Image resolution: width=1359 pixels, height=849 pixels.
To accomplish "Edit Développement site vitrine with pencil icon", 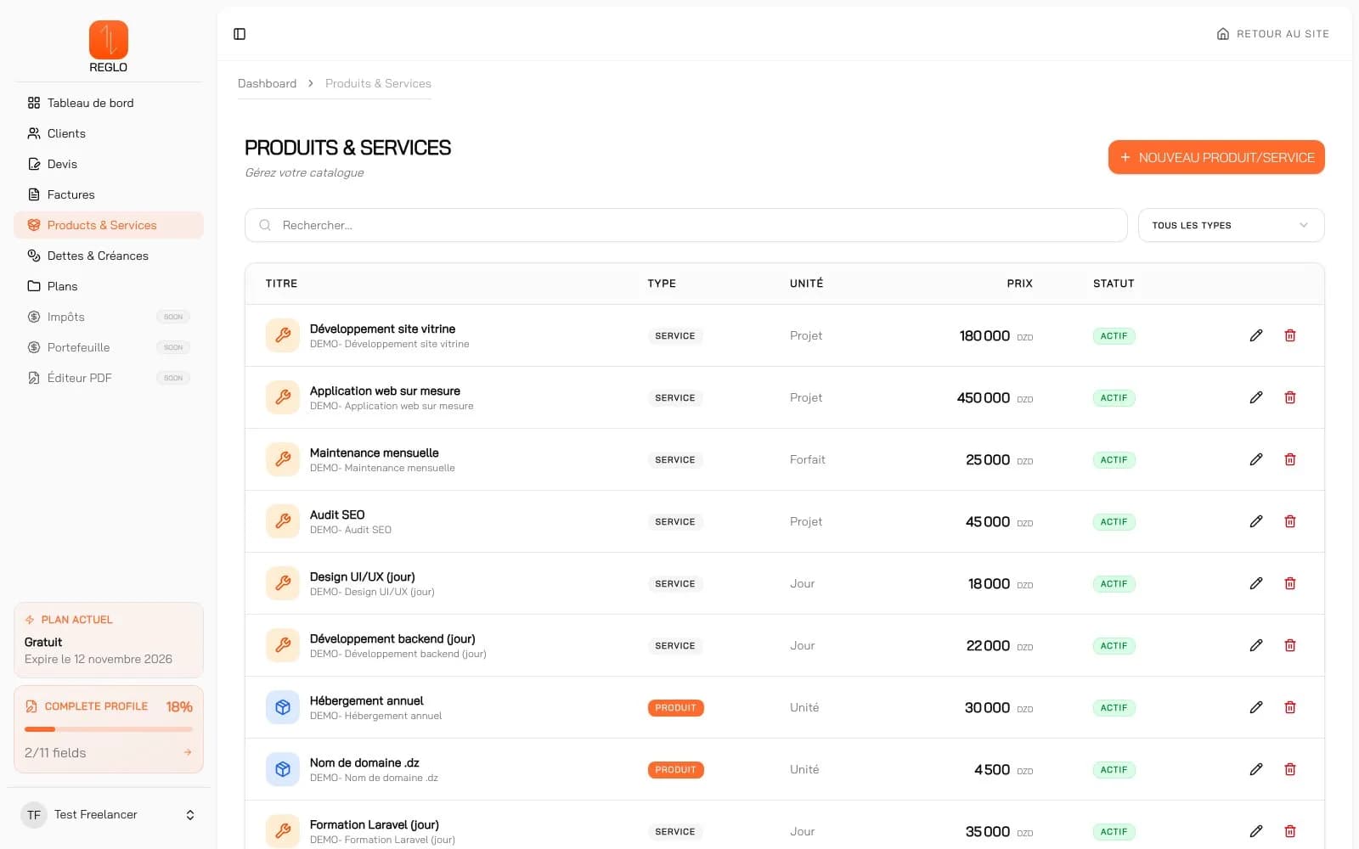I will (1256, 335).
